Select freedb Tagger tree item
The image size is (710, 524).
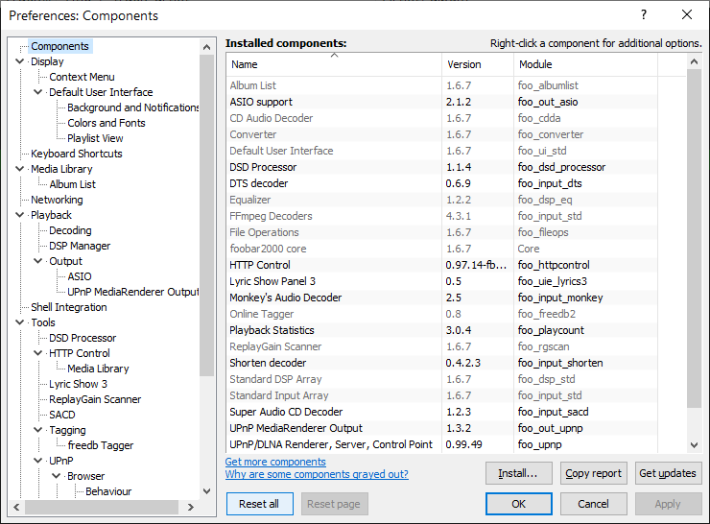101,445
